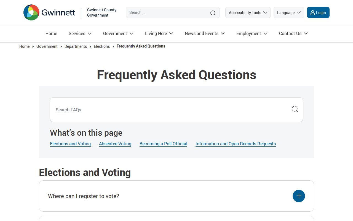Screen dimensions: 353x221
Task: Focus the top site search field
Action: pyautogui.click(x=173, y=12)
